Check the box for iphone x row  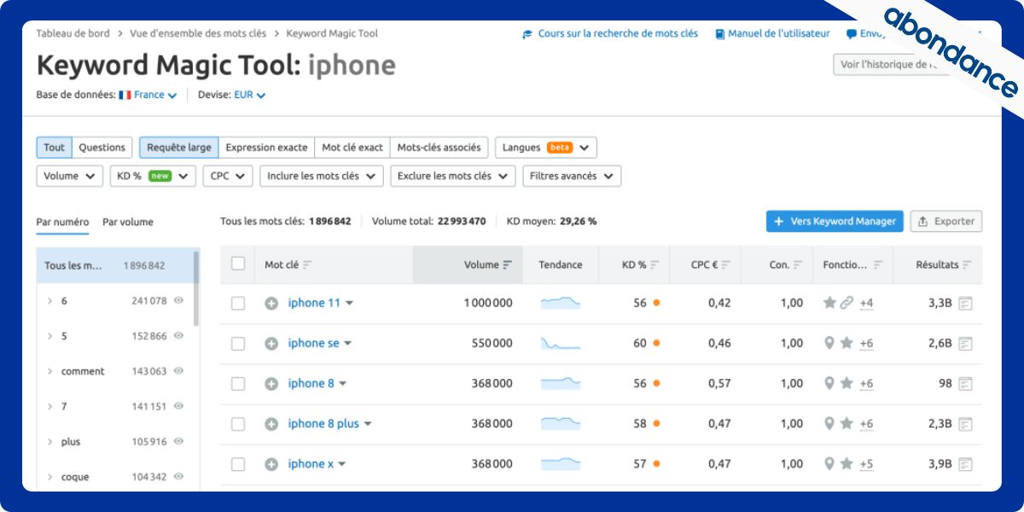pos(238,464)
